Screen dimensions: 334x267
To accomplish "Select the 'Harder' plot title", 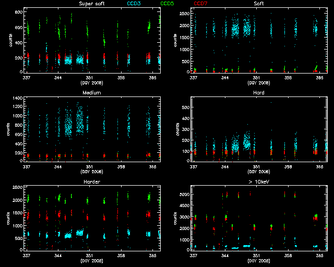I will [x=91, y=182].
